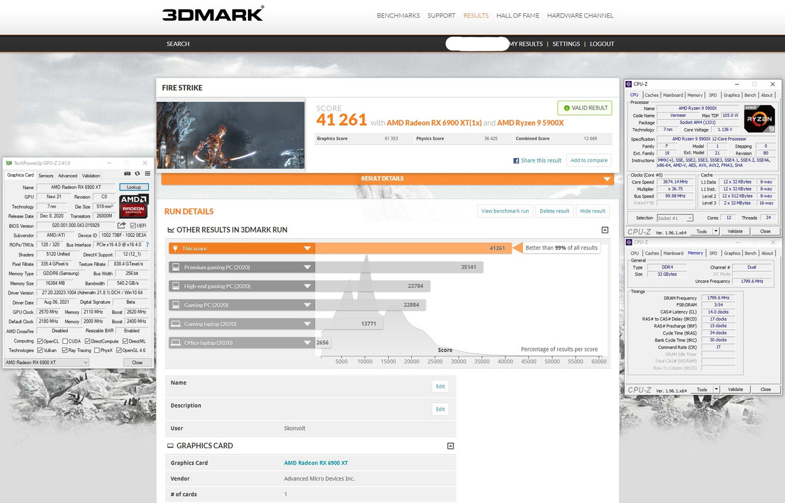Collapse the Other Results in 3DMark Run section
This screenshot has height=503, width=785.
coord(605,230)
